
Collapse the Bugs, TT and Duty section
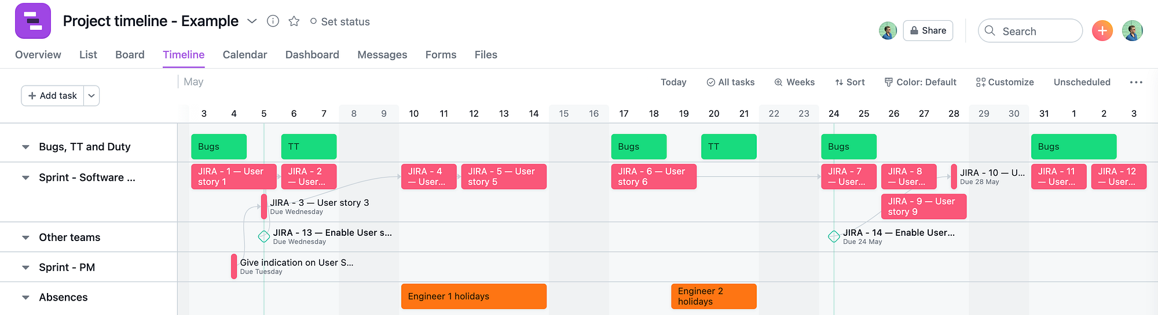coord(25,147)
